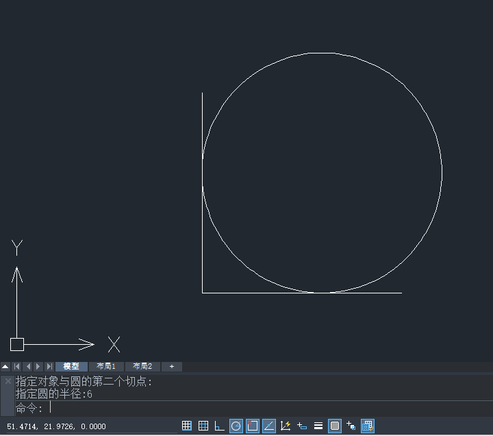The image size is (493, 436).
Task: Go to next layout tab arrow
Action: pyautogui.click(x=38, y=367)
